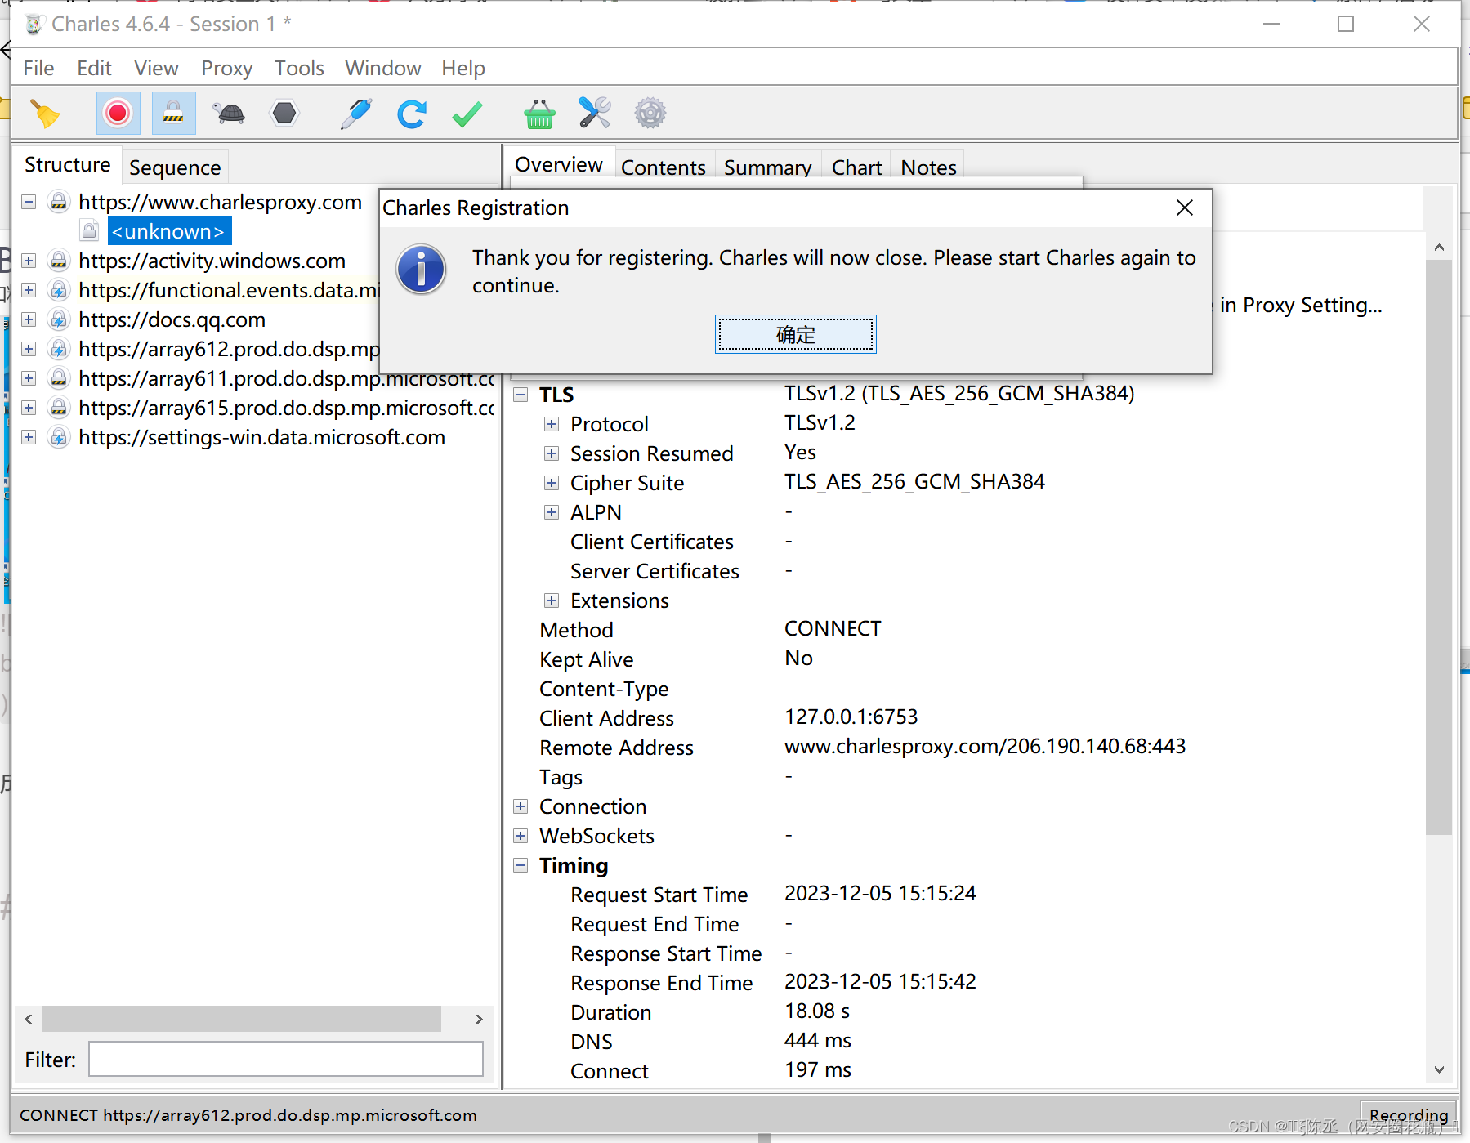Open the Window menu
This screenshot has height=1143, width=1470.
(382, 68)
